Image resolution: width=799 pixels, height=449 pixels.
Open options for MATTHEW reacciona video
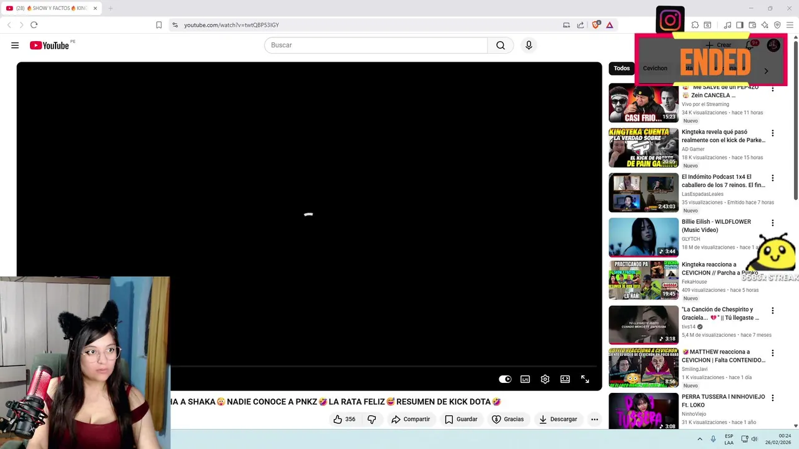(x=772, y=352)
